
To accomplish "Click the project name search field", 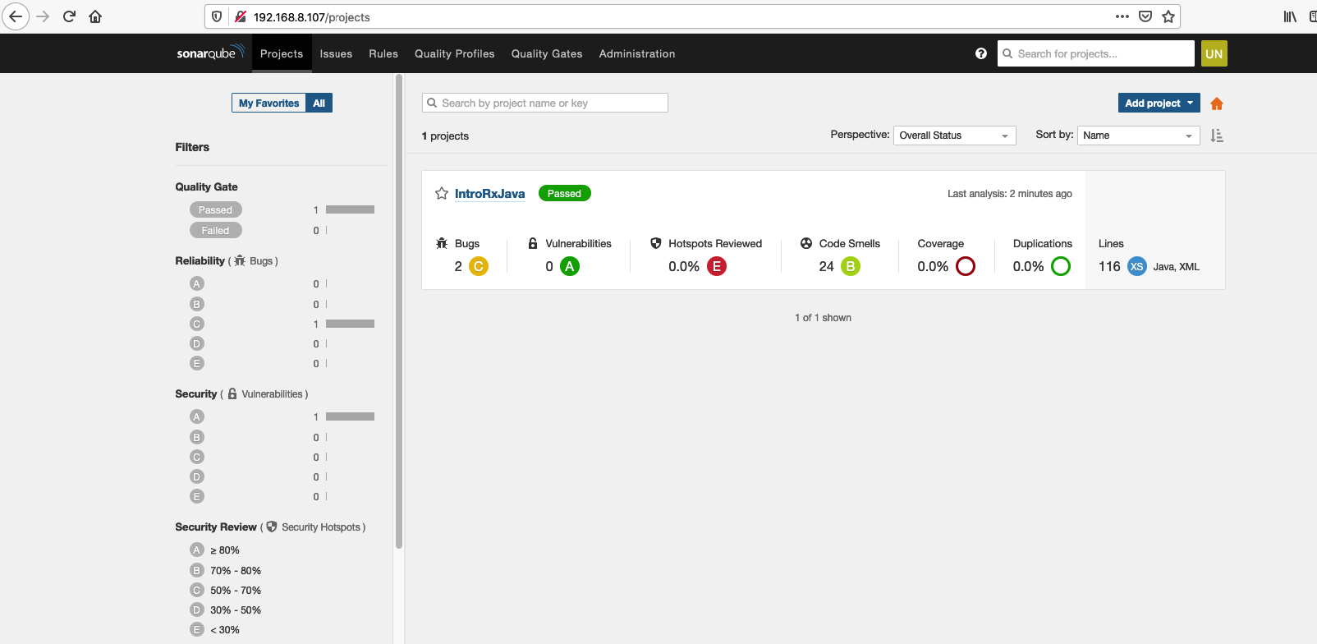I will [545, 103].
